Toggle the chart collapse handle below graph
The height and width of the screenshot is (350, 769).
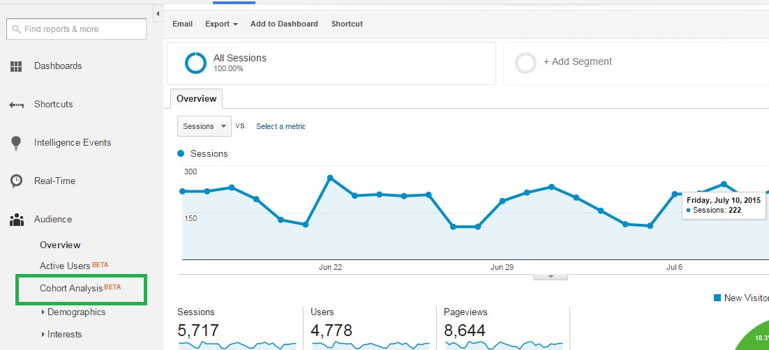pos(551,276)
